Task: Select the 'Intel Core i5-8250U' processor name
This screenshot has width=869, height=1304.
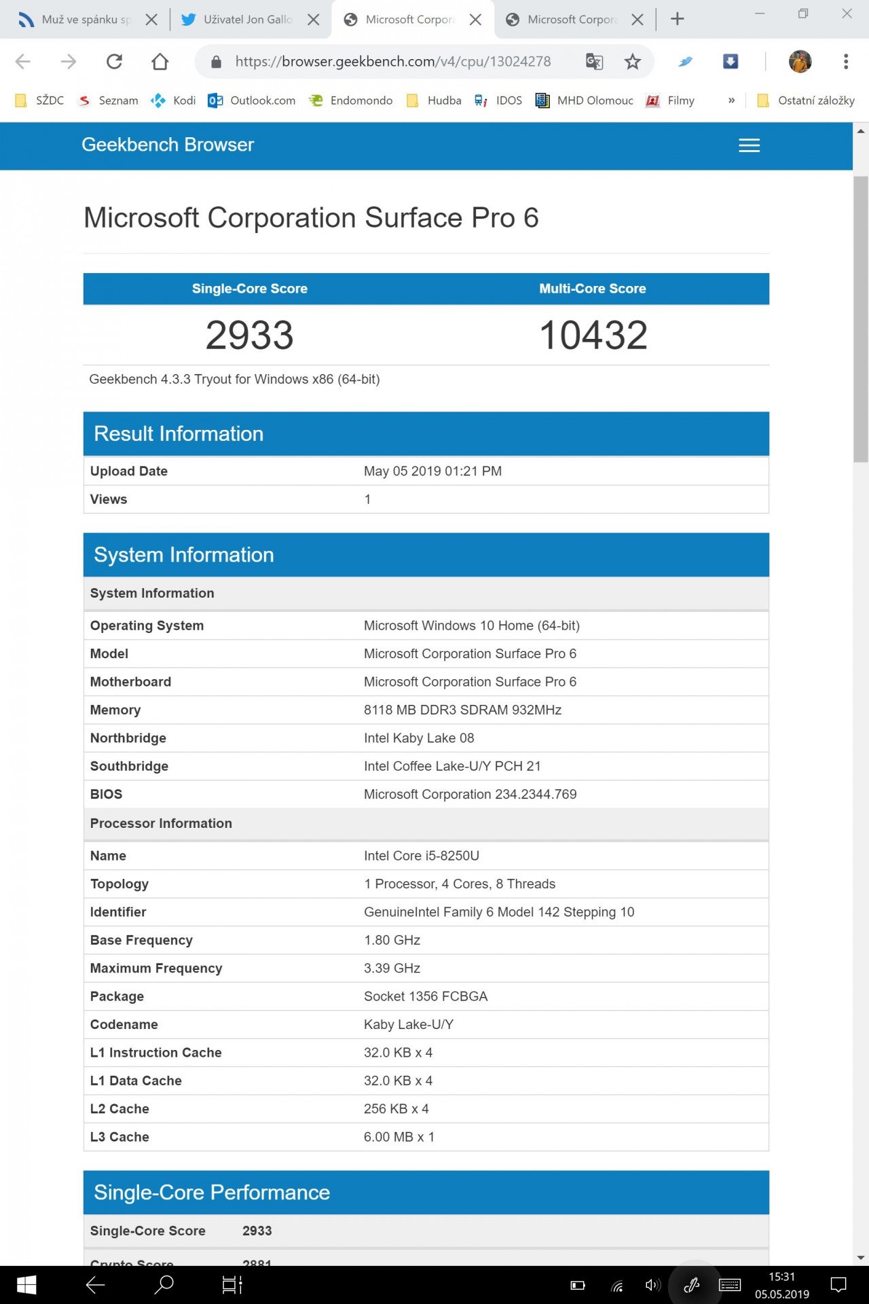Action: click(422, 856)
